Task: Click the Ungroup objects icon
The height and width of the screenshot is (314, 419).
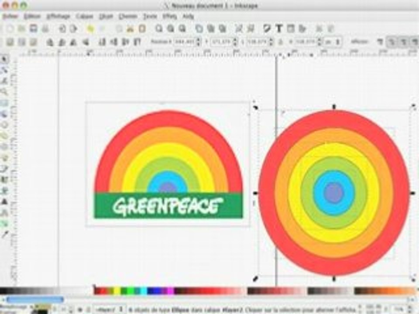Action: pos(251,29)
